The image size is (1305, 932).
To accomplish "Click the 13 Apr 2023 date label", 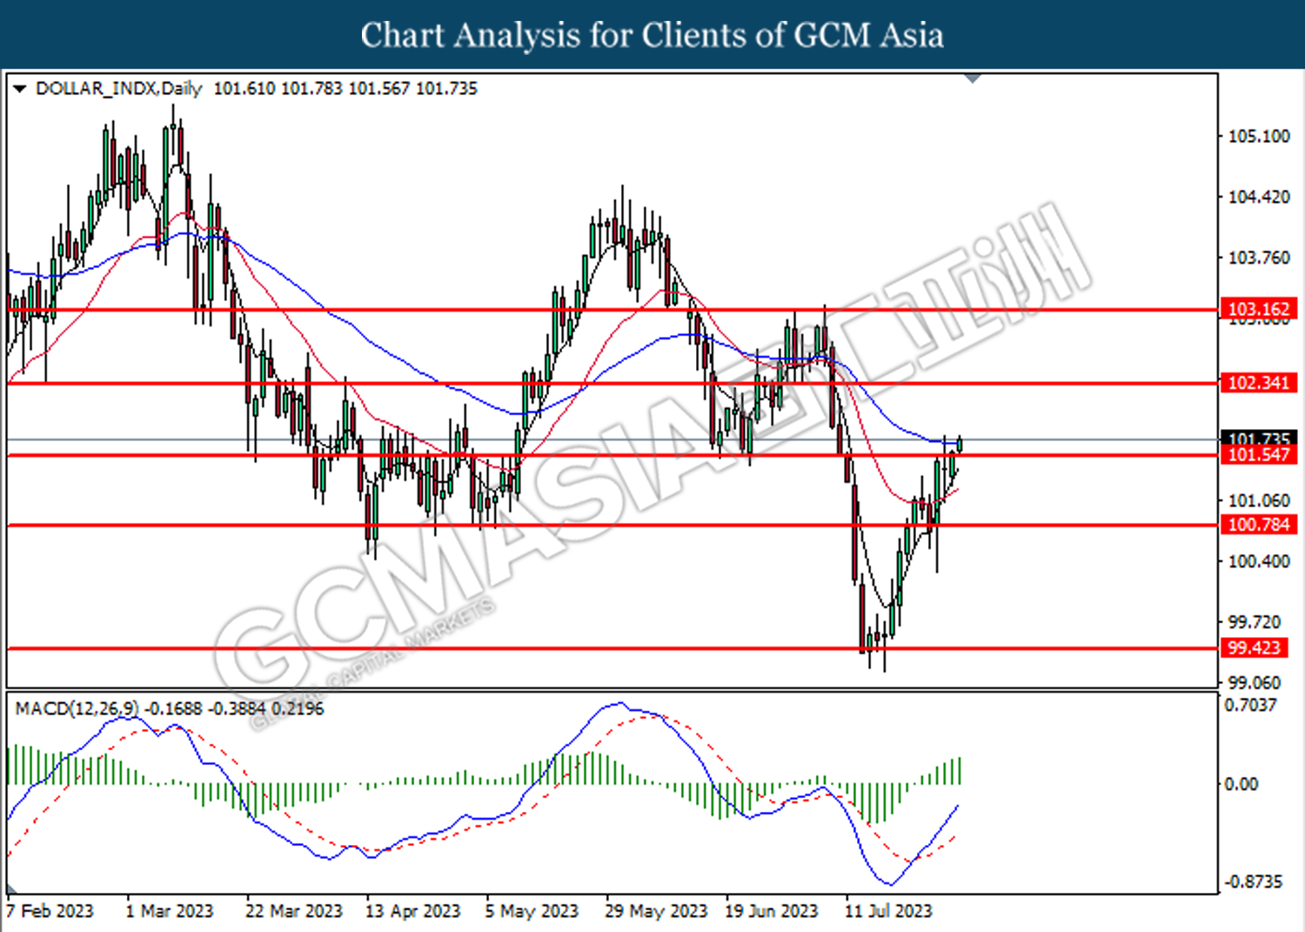I will (412, 911).
